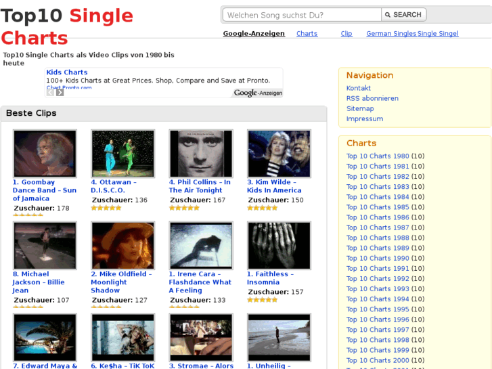The width and height of the screenshot is (492, 369).
Task: Open the Ottawan D.I.S.C.O. video thumbnail
Action: [123, 154]
